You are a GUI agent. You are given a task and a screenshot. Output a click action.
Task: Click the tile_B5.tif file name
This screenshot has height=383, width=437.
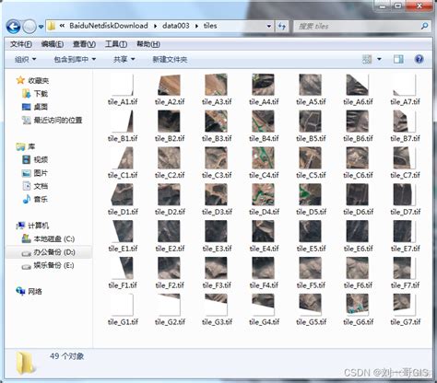(x=311, y=138)
